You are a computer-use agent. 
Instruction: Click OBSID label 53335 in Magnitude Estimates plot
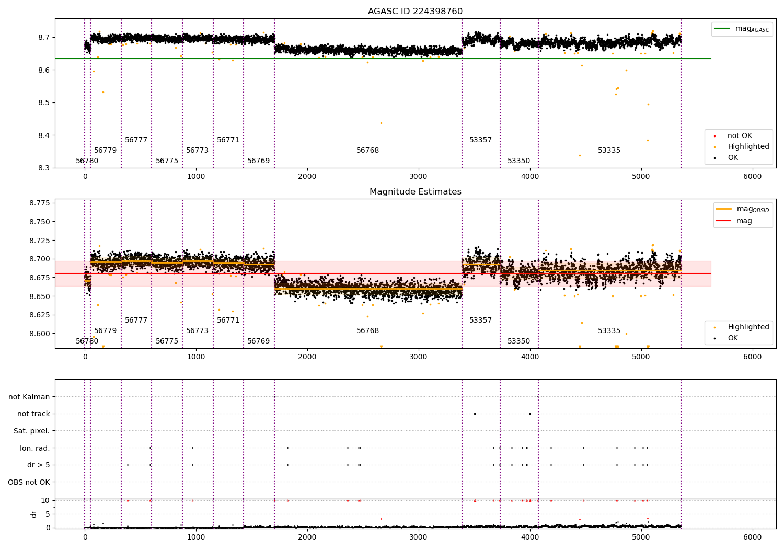(x=609, y=331)
